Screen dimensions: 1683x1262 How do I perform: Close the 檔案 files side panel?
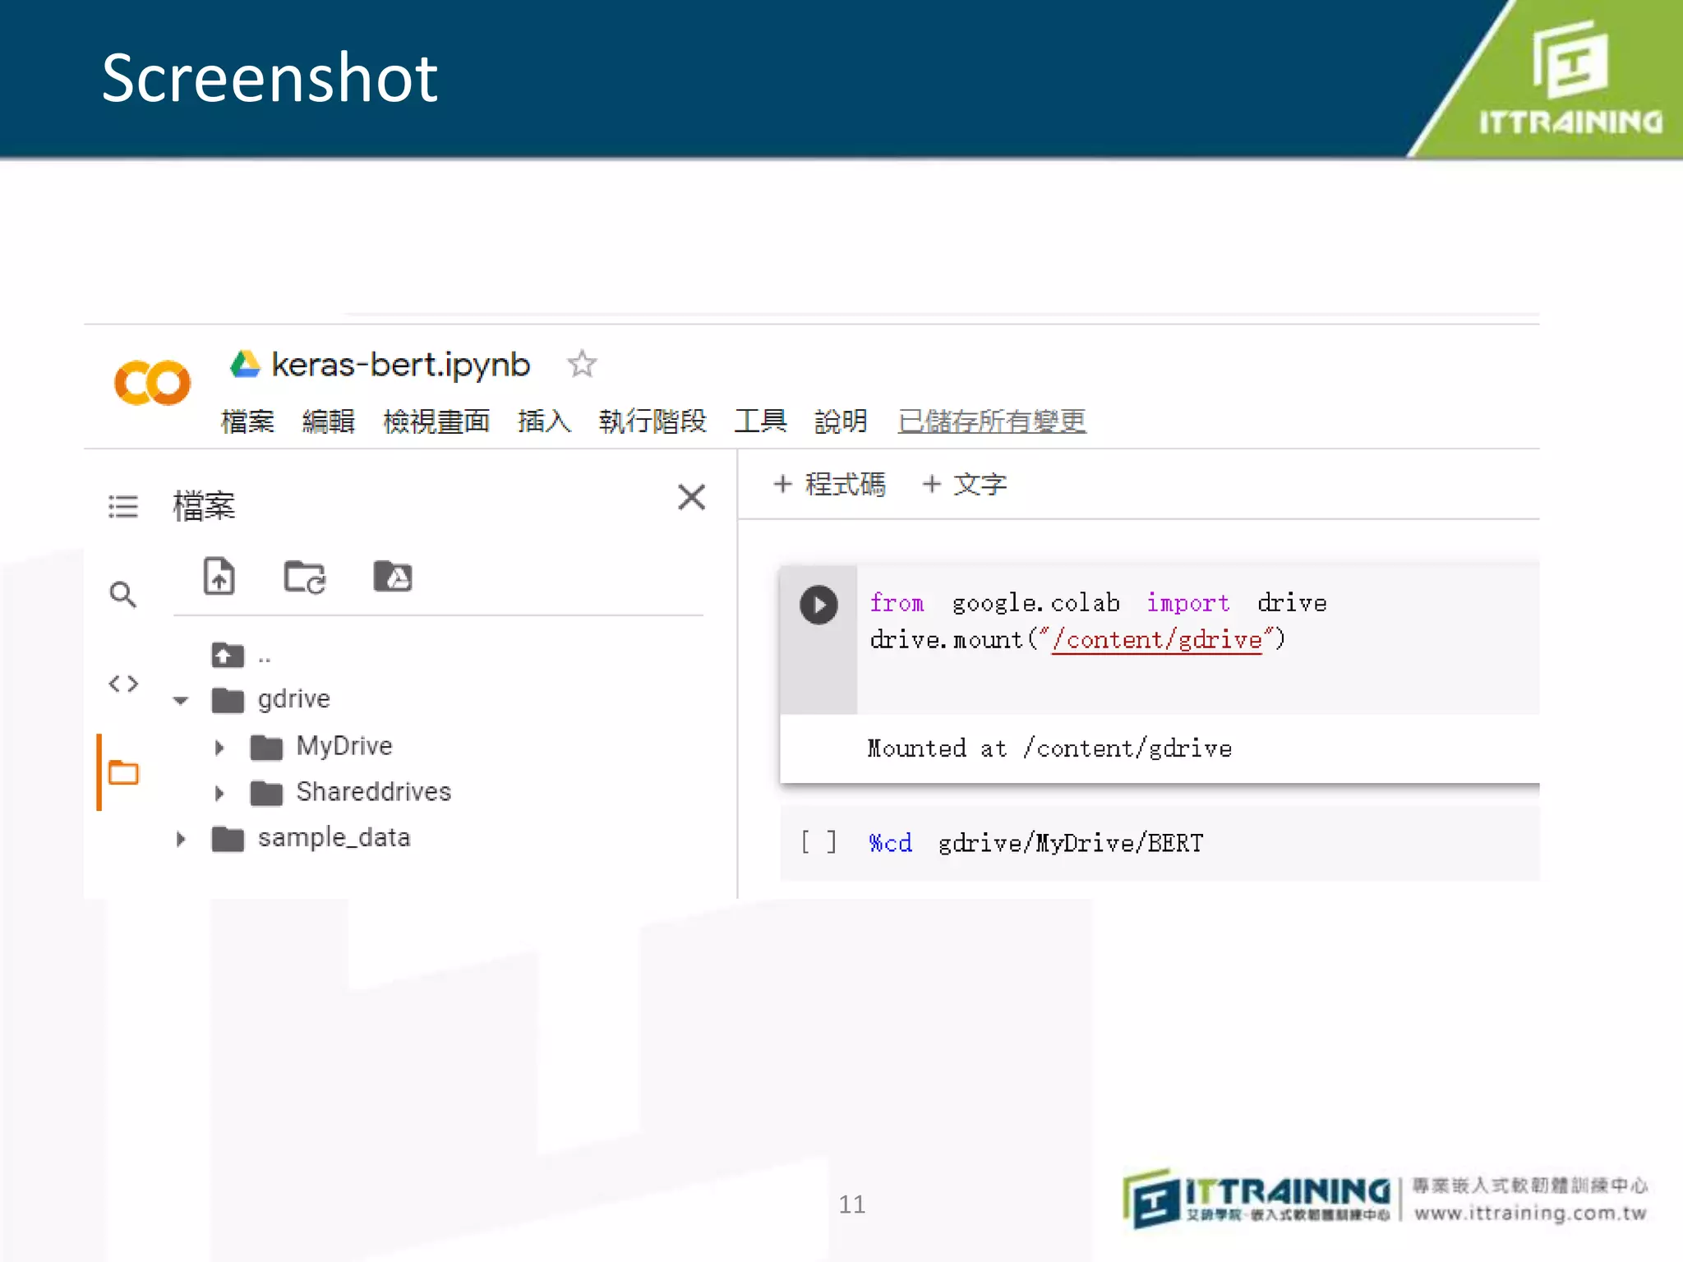click(691, 497)
